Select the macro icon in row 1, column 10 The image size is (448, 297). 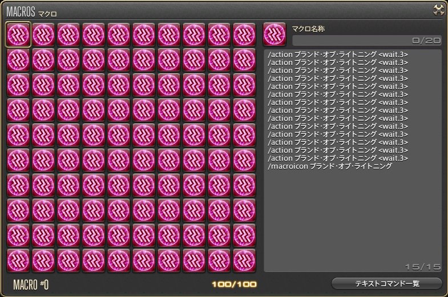pos(244,35)
